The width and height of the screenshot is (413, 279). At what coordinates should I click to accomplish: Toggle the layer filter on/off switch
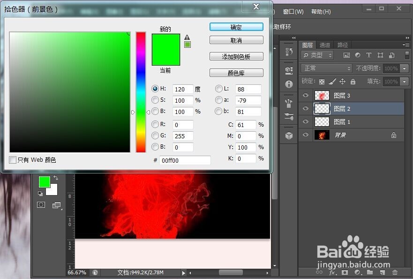click(407, 55)
